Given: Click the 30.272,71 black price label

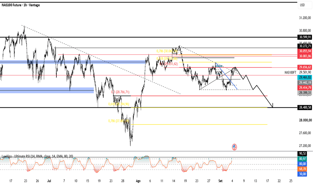Looking at the screenshot, I should click(x=305, y=46).
